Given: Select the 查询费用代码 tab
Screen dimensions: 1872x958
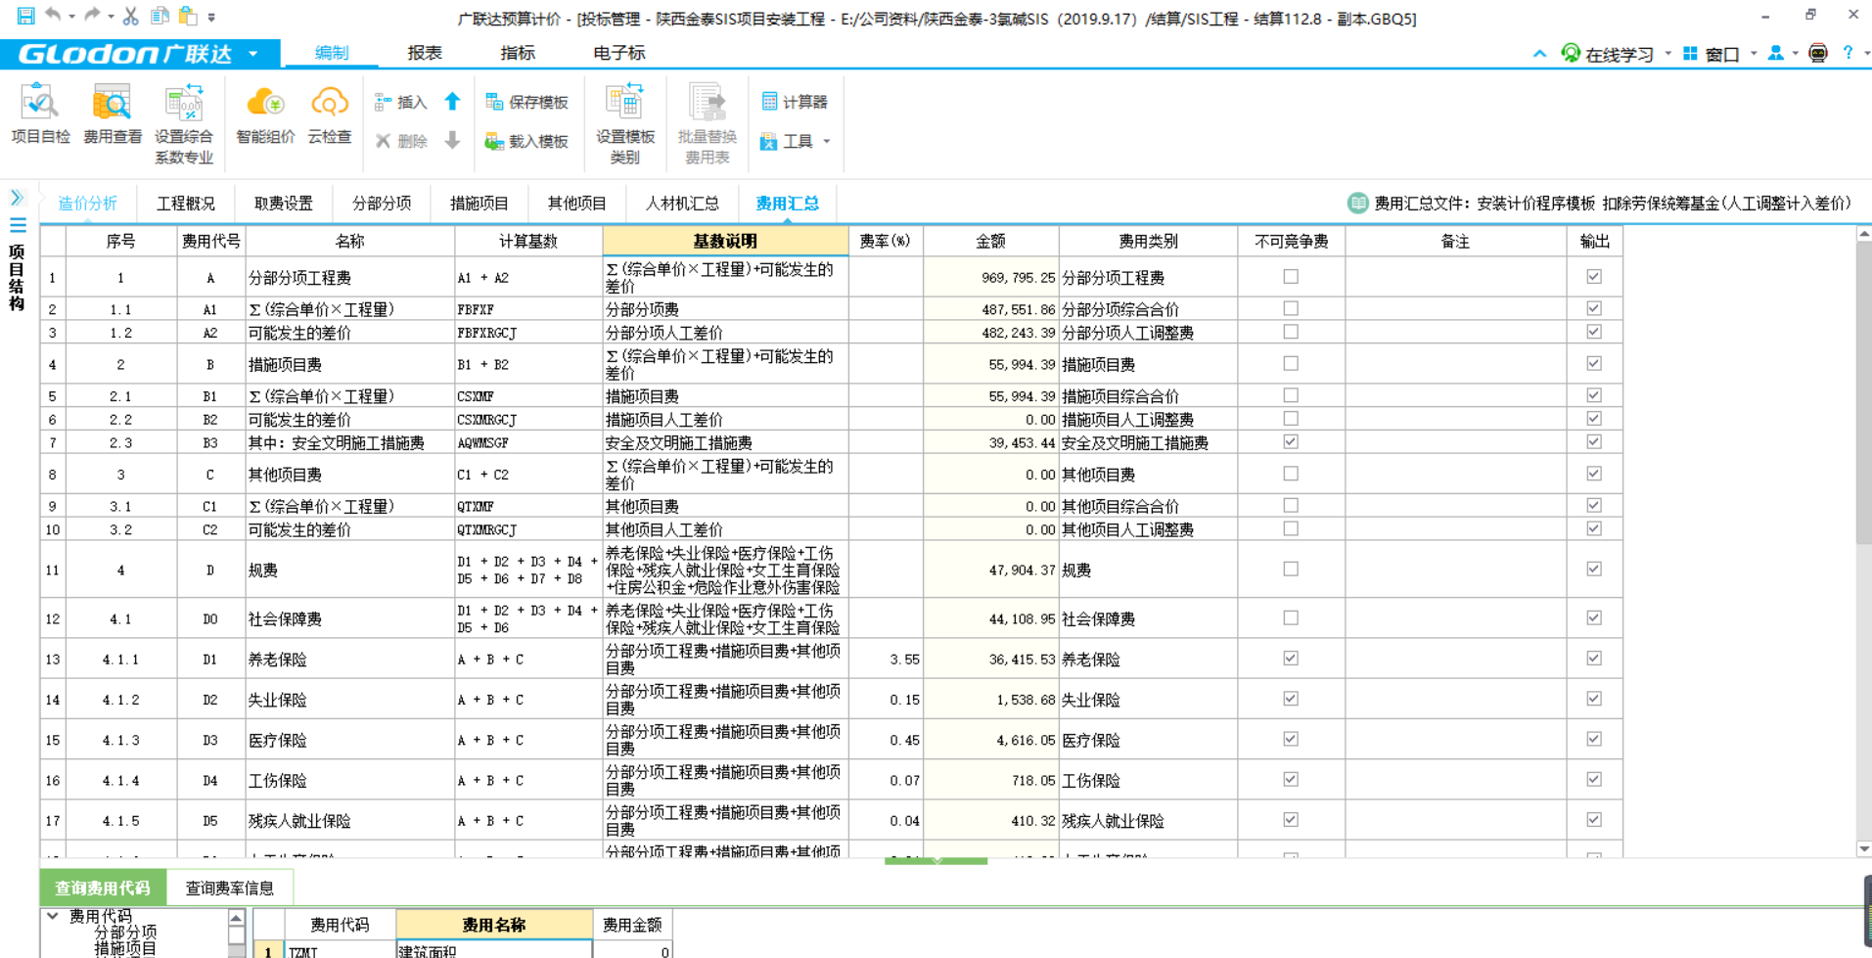Looking at the screenshot, I should coord(103,888).
